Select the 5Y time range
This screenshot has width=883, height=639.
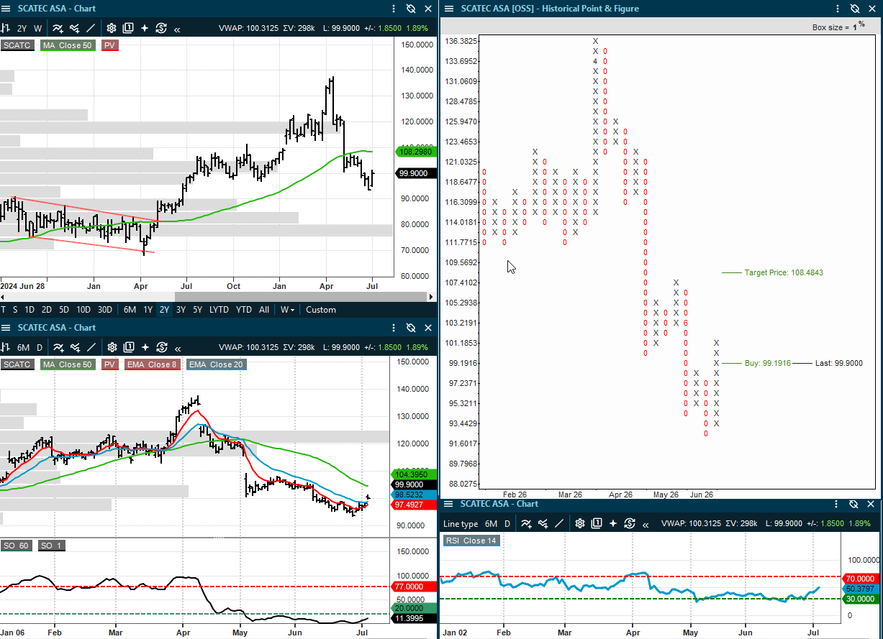click(x=198, y=310)
